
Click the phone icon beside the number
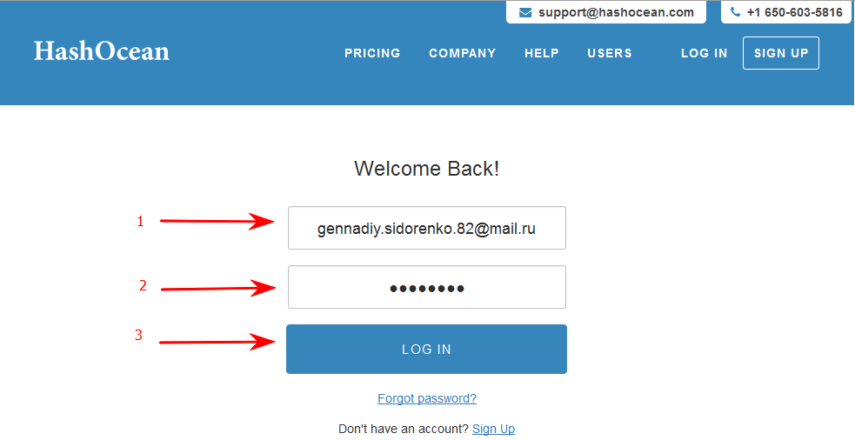tap(736, 12)
